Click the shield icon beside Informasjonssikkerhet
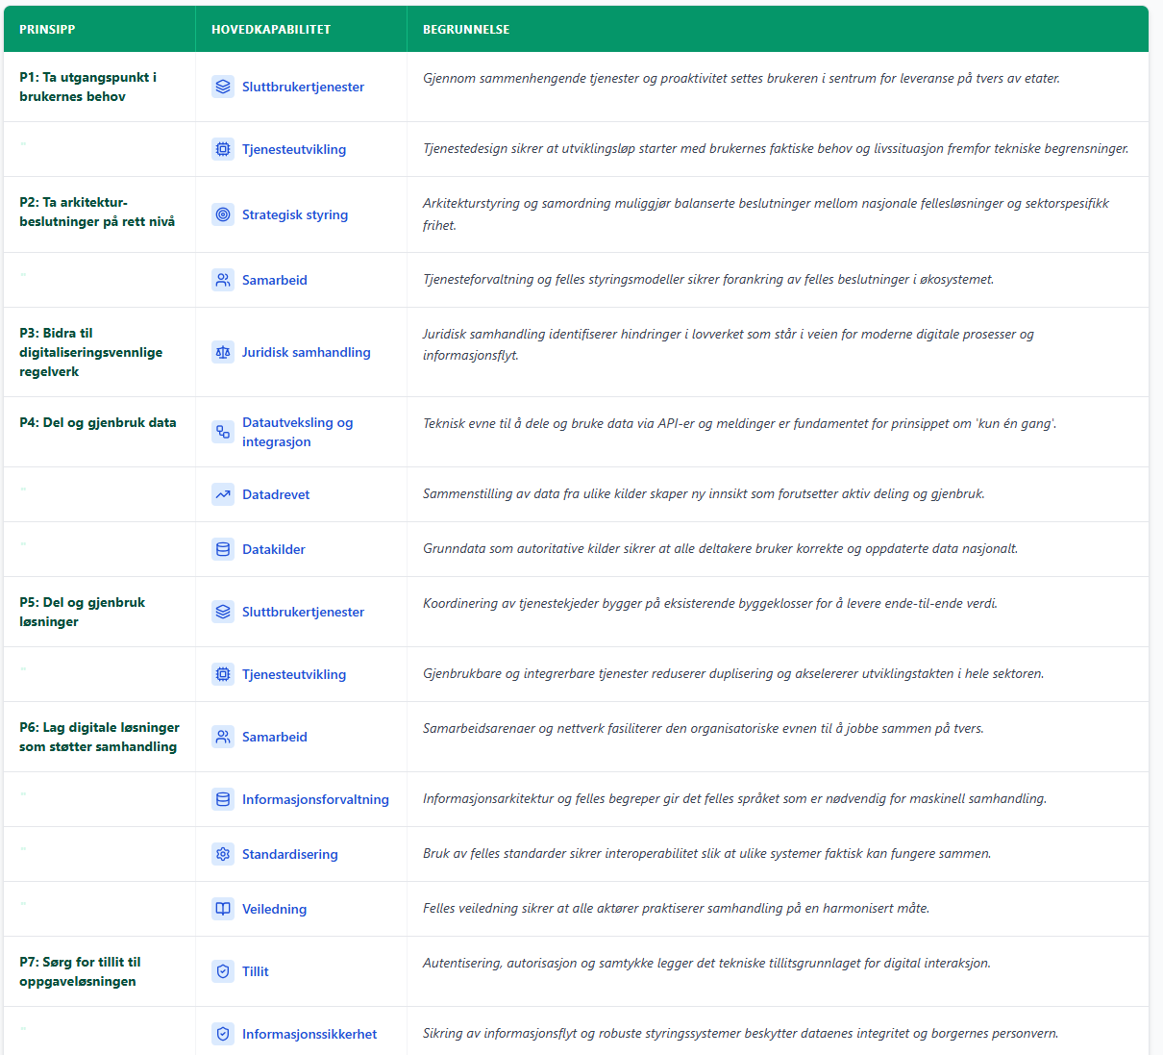The height and width of the screenshot is (1055, 1163). click(x=223, y=1034)
